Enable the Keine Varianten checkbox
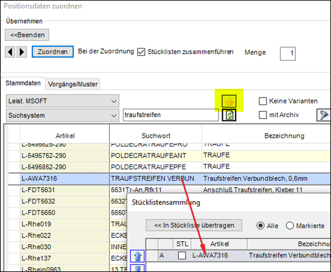 point(263,101)
